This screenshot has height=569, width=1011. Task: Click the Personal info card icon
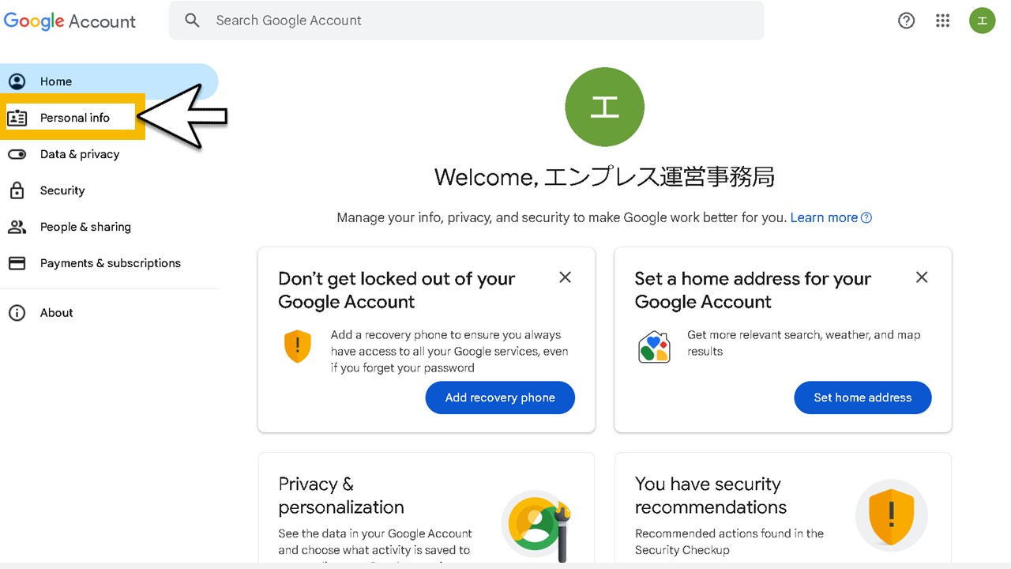[17, 117]
